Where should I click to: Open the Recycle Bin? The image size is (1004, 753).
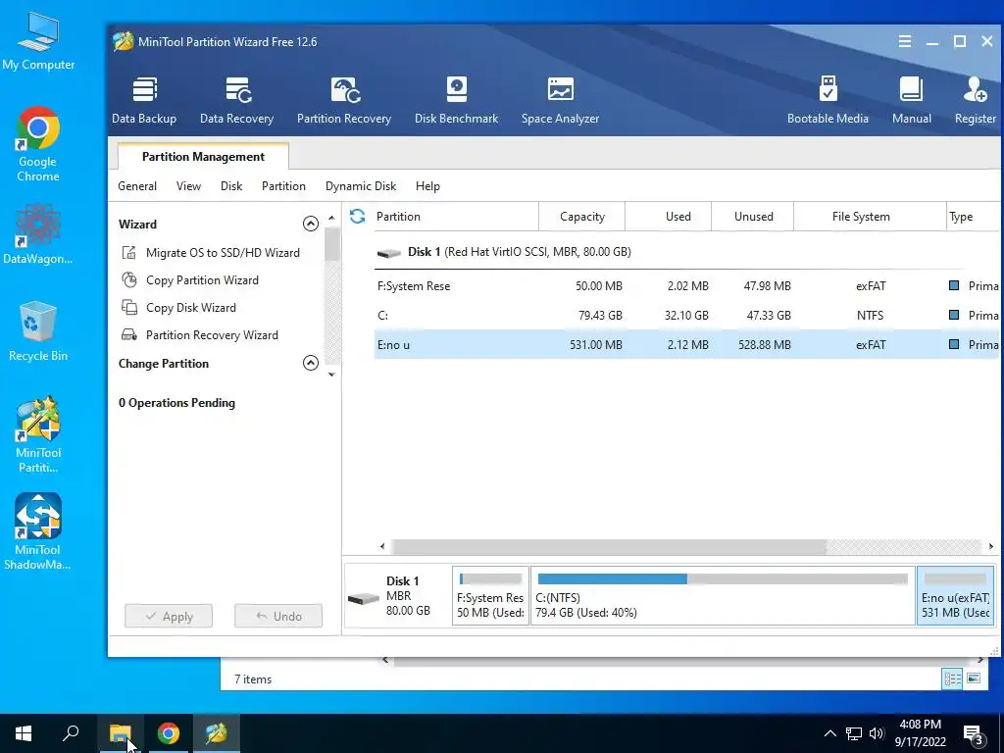pos(38,331)
